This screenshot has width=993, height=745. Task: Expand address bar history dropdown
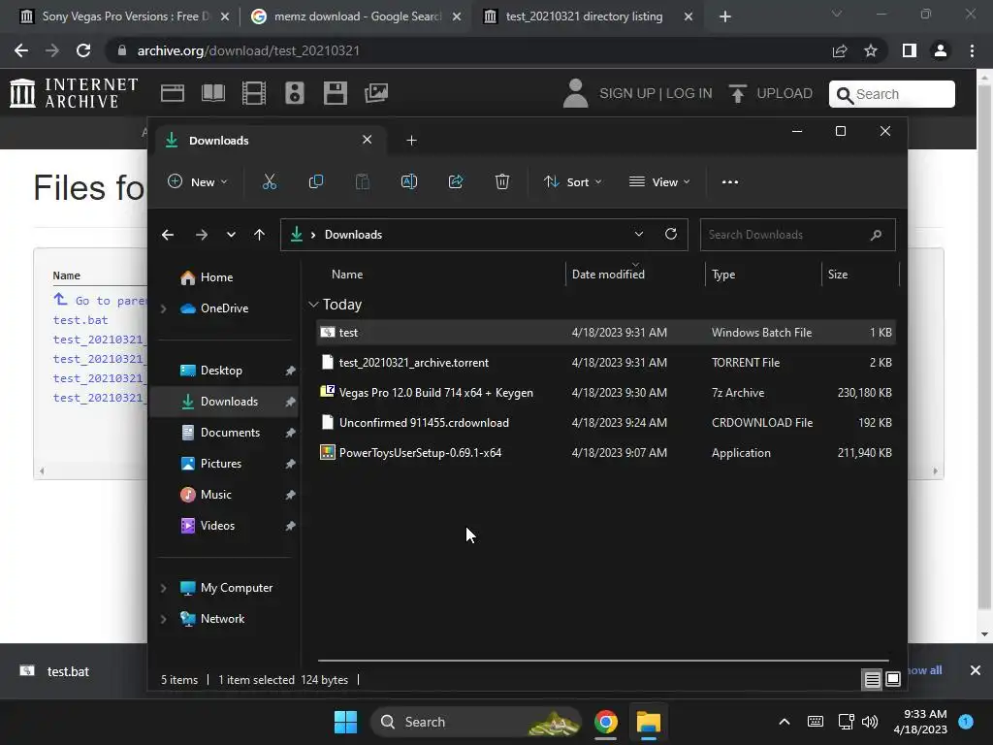point(639,235)
